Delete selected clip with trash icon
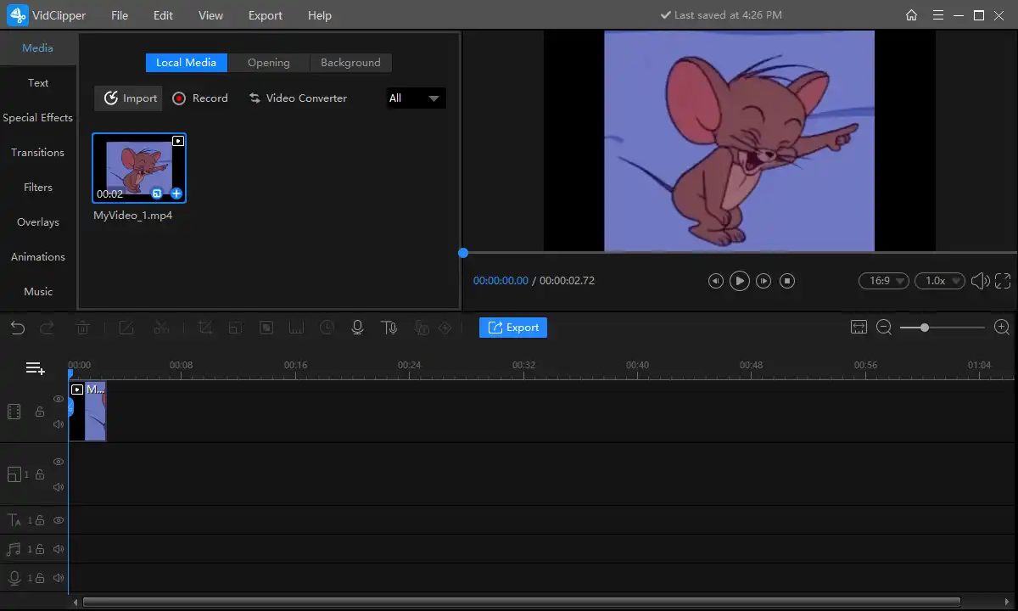 click(x=83, y=328)
